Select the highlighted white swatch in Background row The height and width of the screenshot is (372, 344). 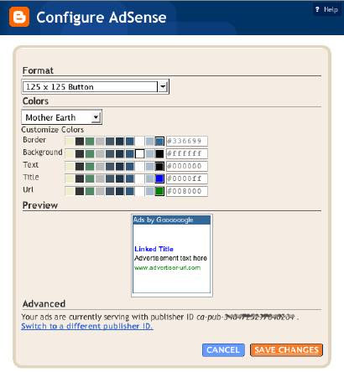(140, 153)
